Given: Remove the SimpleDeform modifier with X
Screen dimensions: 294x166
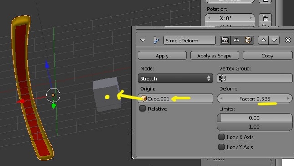Looking at the screenshot, I should 288,40.
